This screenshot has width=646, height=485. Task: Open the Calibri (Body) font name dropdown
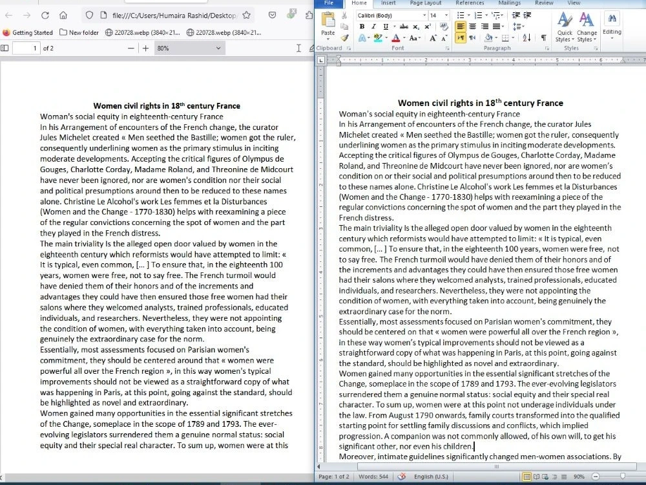424,16
